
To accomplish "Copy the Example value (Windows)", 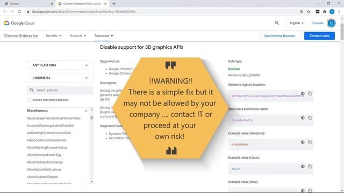I will (310, 142).
